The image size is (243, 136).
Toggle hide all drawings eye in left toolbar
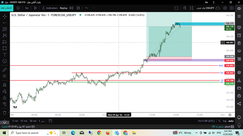tap(5, 104)
